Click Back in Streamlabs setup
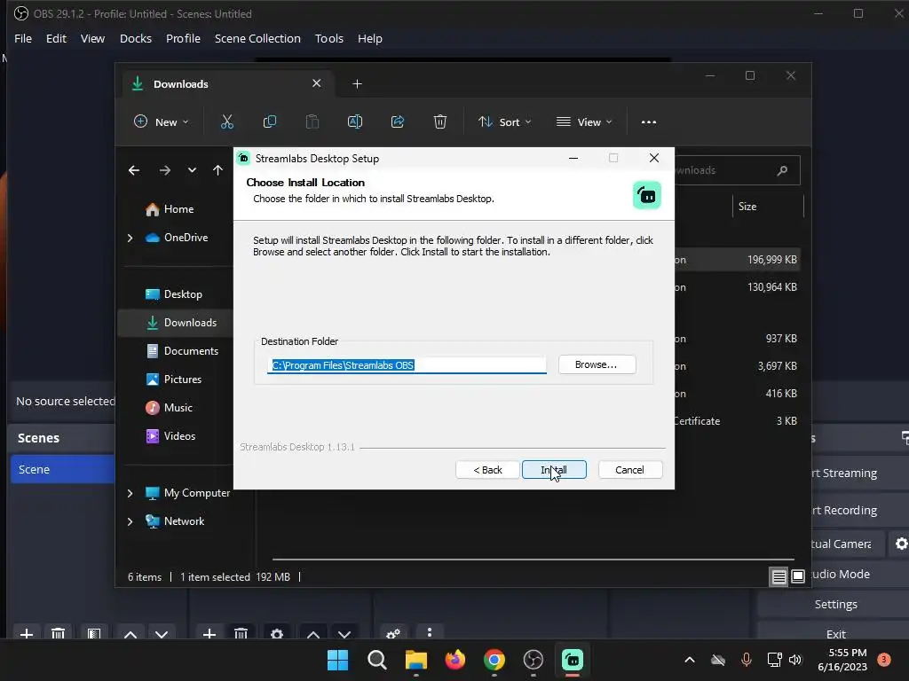This screenshot has height=681, width=909. point(487,470)
